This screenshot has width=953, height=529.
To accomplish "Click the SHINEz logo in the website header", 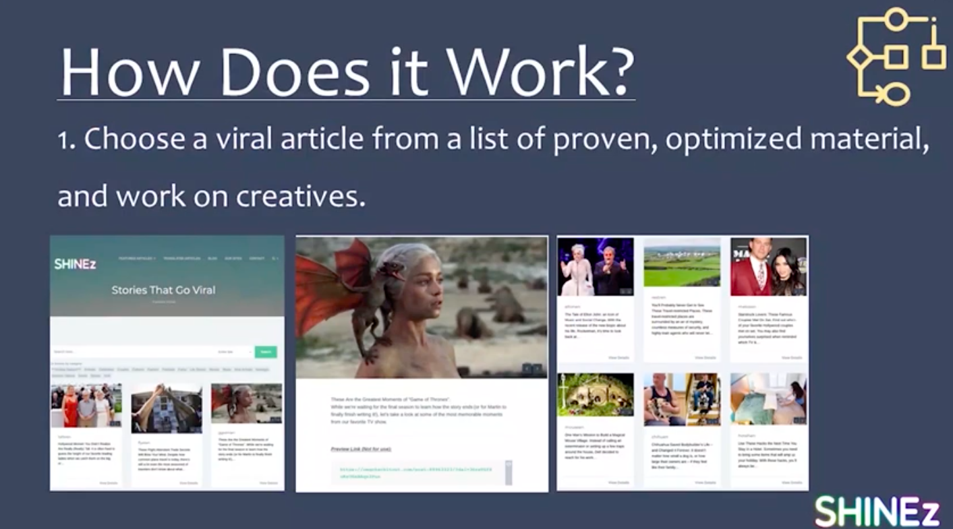I will (x=75, y=263).
